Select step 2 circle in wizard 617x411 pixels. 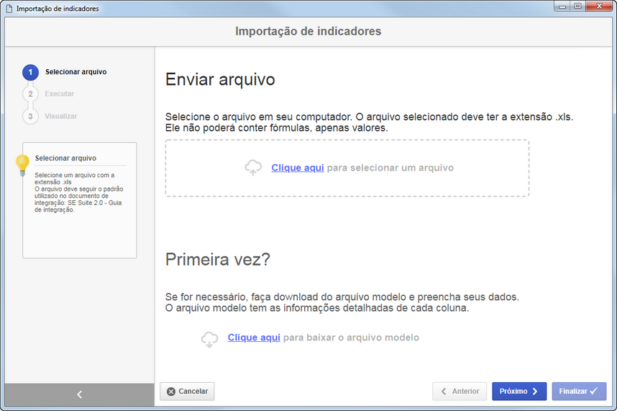pyautogui.click(x=30, y=94)
